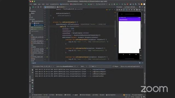Viewport: 175px width, 98px height.
Task: Click doObjectAnimator breadcrumb in navigation bar
Action: pos(76,4)
